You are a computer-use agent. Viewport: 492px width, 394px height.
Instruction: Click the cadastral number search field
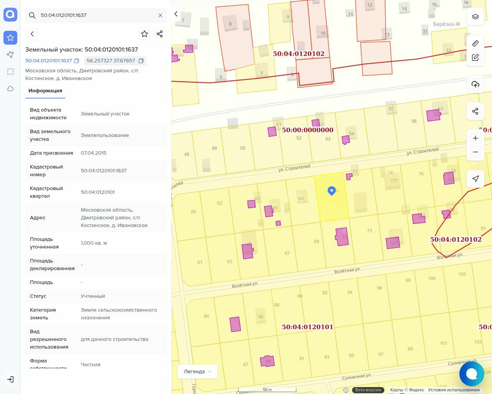click(96, 15)
